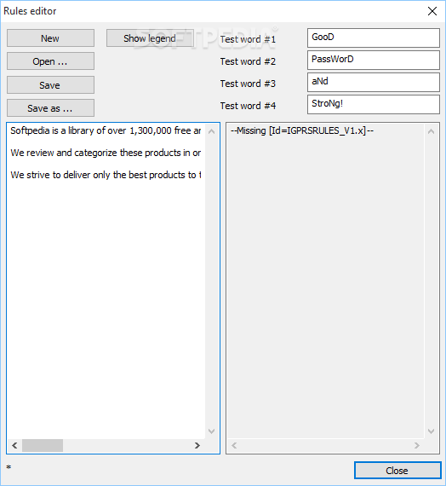Focus Test word #3 field containing aNd
This screenshot has width=446, height=486.
pyautogui.click(x=374, y=82)
